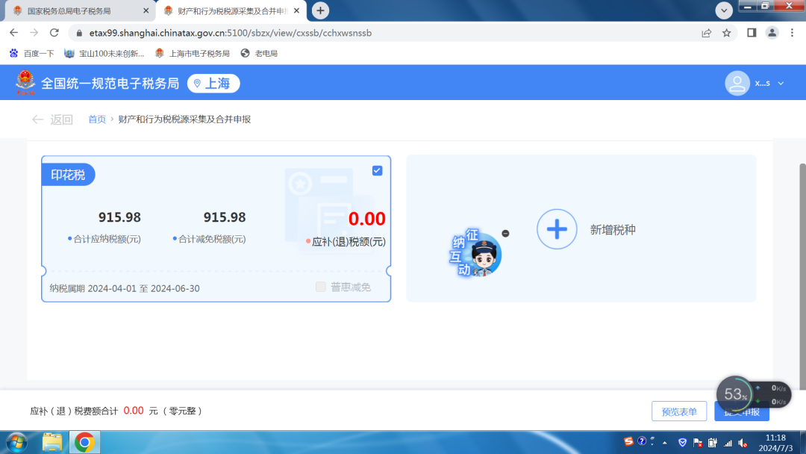
Task: Open the 首页 breadcrumb link
Action: [x=96, y=119]
